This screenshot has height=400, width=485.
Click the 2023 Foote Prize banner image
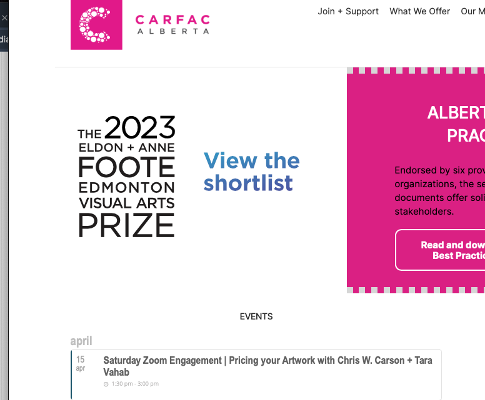pos(126,177)
